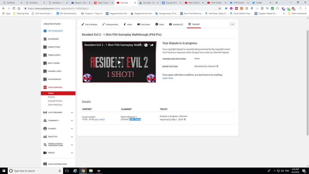Bookmark this page with the star icon
Image resolution: width=309 pixels, height=174 pixels.
coord(219,8)
